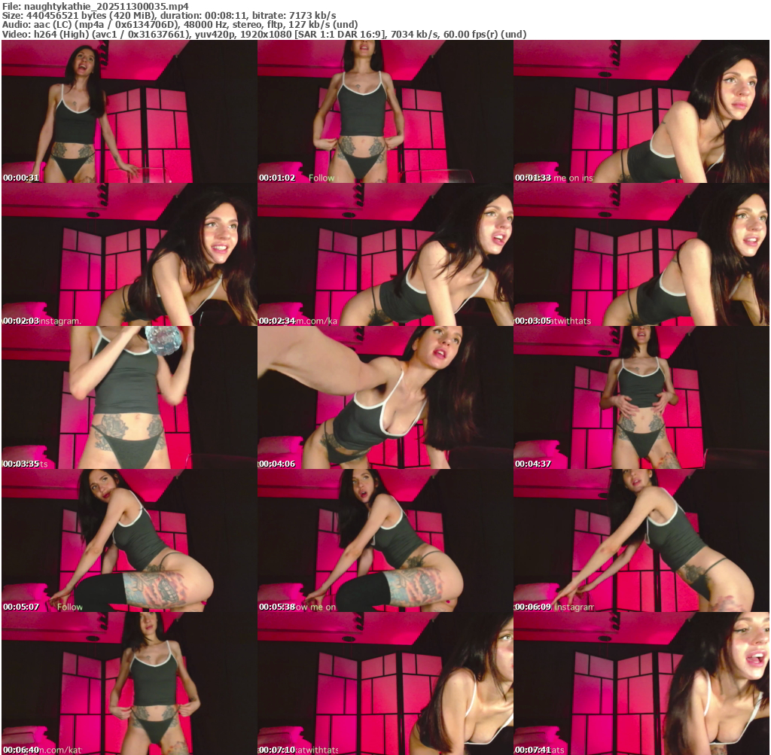This screenshot has height=755, width=771.
Task: Select the Video h264 details line
Action: (x=264, y=35)
